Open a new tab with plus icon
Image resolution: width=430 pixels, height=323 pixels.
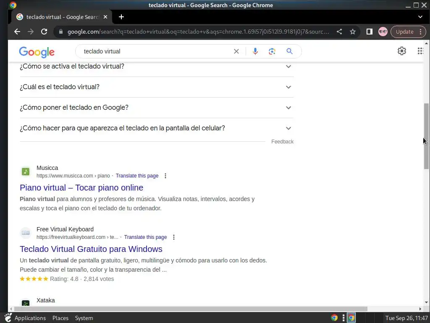click(x=121, y=17)
